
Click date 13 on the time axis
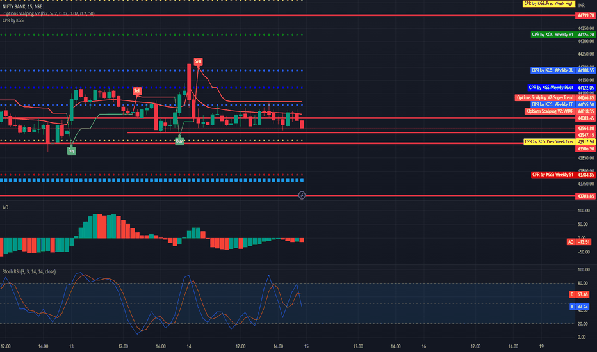tap(71, 346)
